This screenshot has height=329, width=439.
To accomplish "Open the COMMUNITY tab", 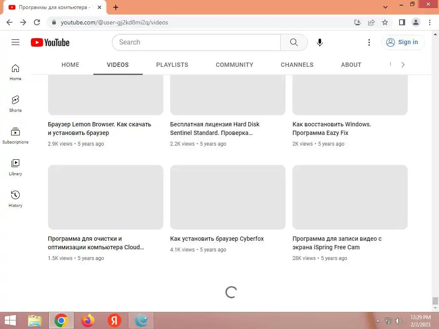I will [x=235, y=65].
